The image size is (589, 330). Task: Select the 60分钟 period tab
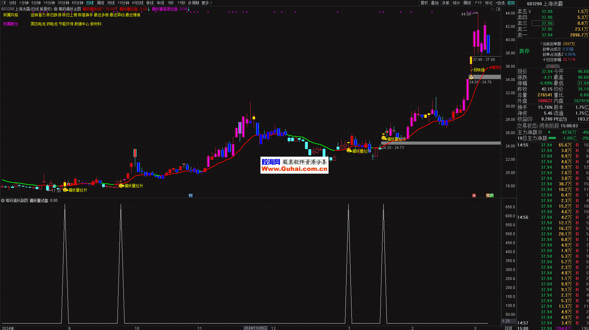[x=77, y=3]
